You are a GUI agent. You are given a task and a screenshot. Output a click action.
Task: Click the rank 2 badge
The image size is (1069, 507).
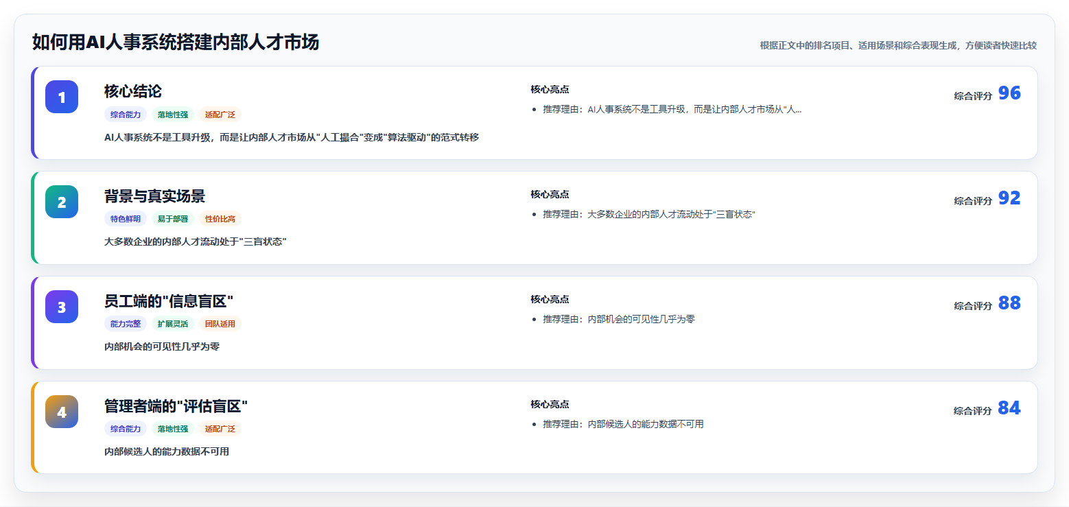pos(62,202)
